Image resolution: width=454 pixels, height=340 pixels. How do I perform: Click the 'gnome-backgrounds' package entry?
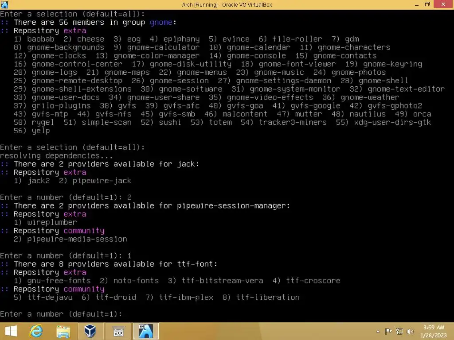66,47
